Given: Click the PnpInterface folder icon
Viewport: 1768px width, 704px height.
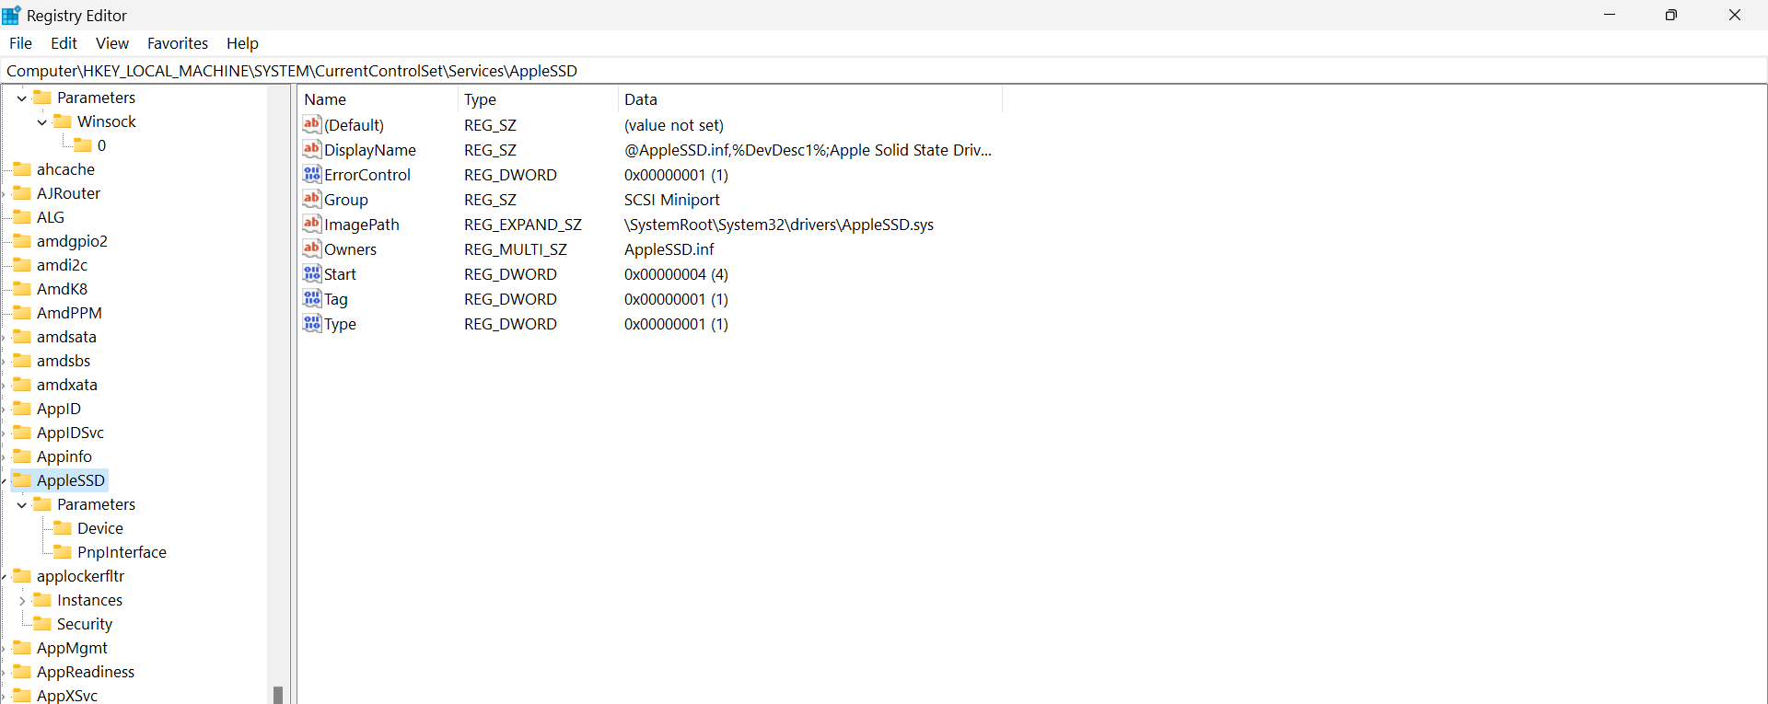Looking at the screenshot, I should click(63, 552).
